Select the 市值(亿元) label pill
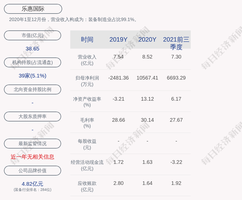 [33, 35]
